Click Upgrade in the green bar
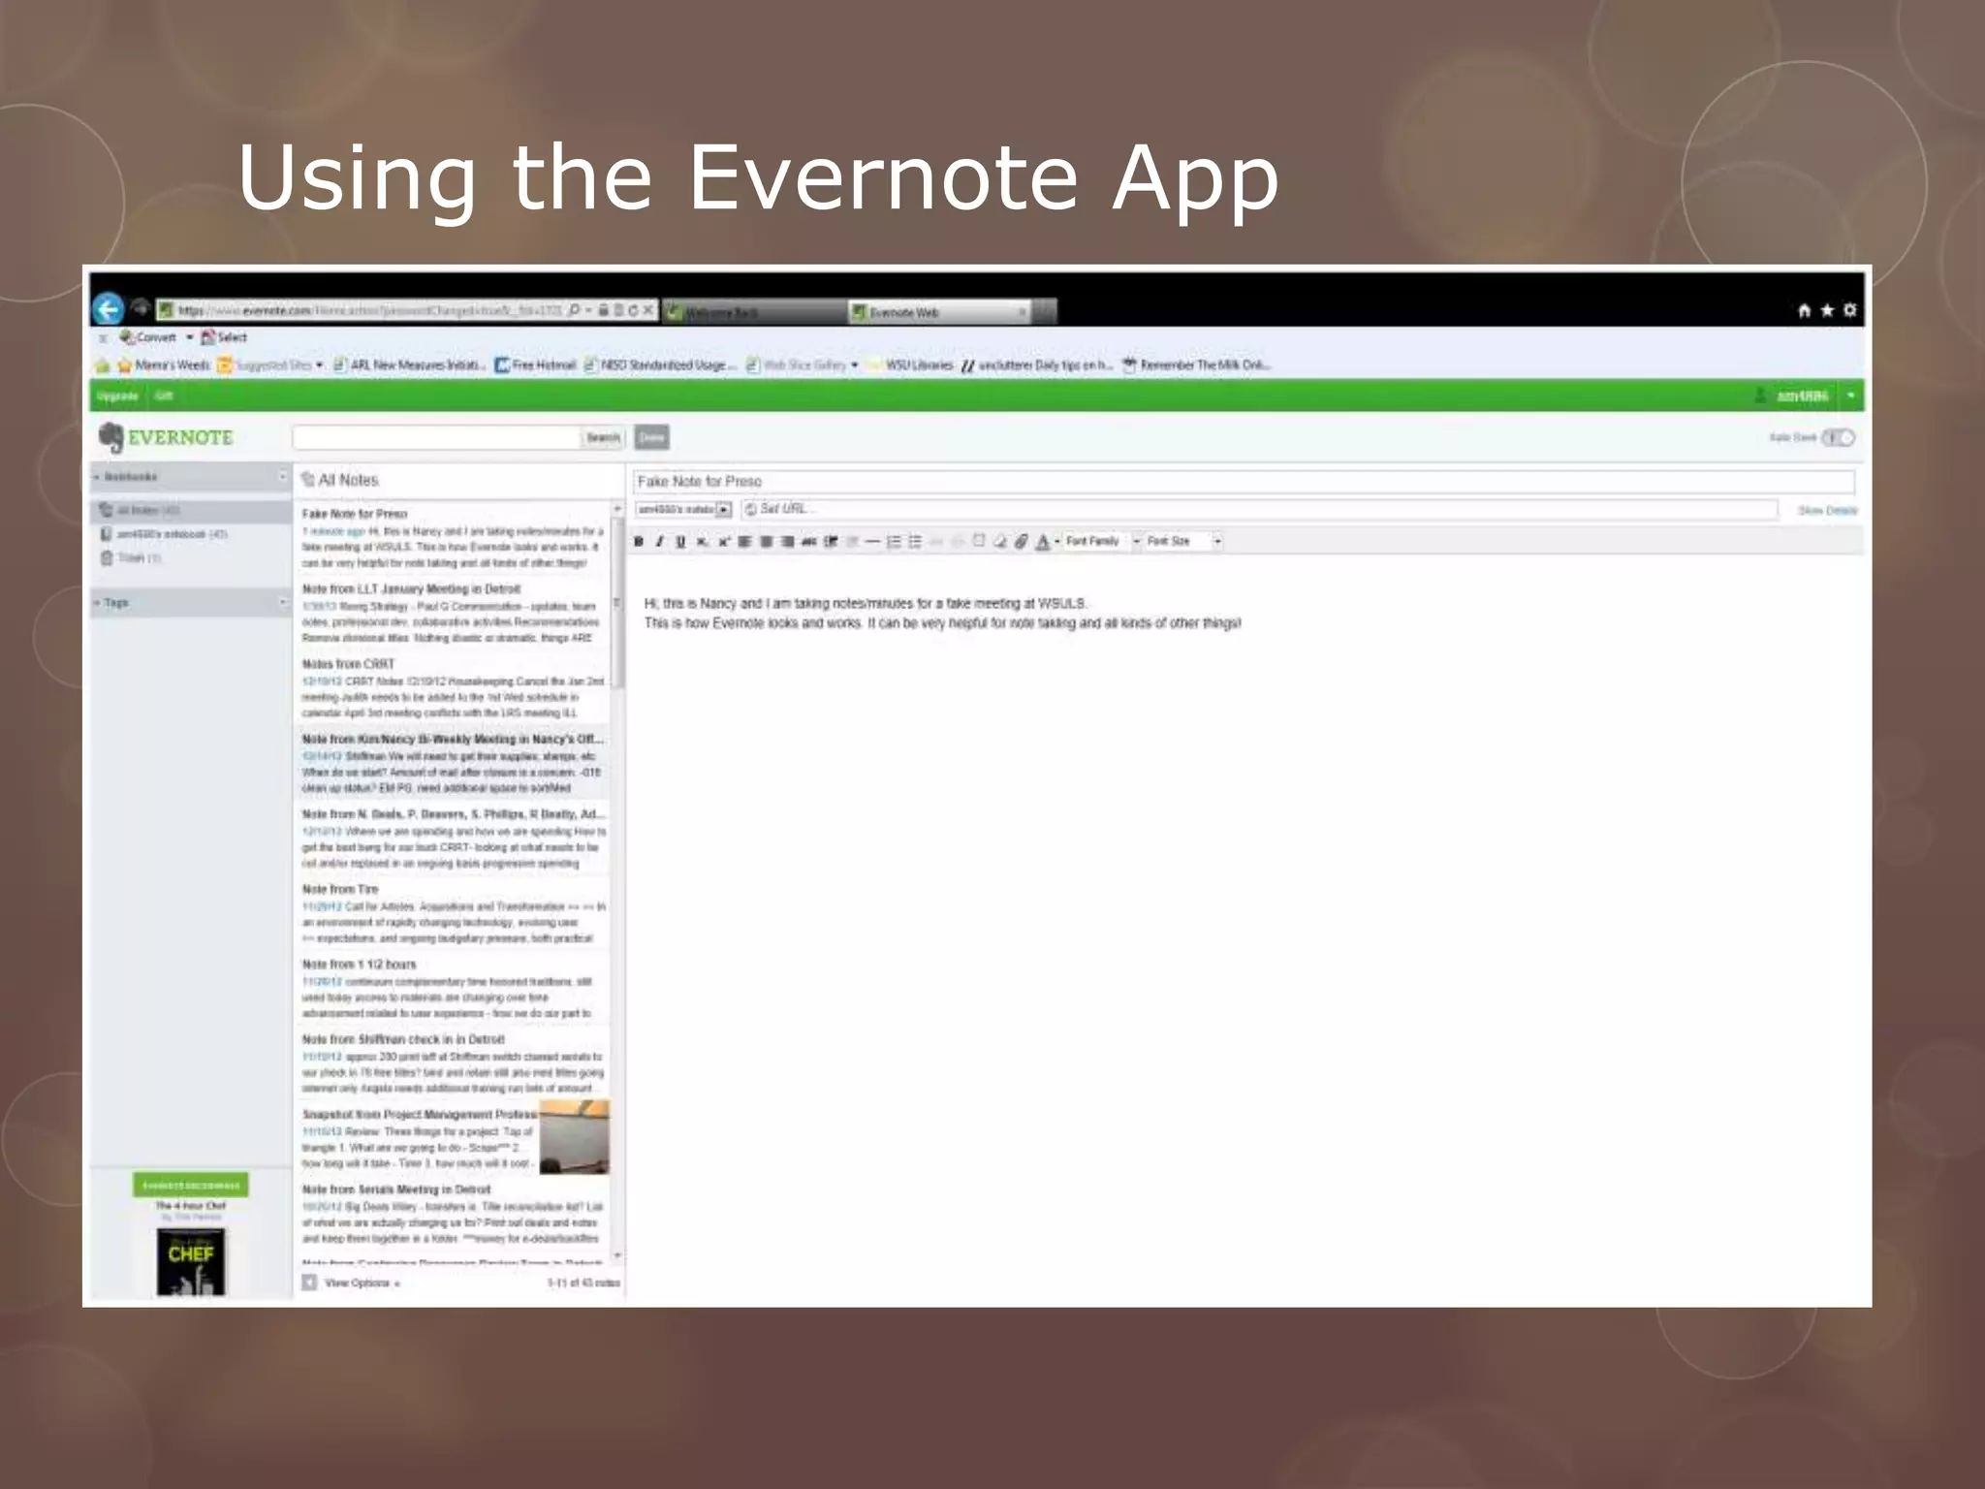1985x1489 pixels. tap(117, 396)
